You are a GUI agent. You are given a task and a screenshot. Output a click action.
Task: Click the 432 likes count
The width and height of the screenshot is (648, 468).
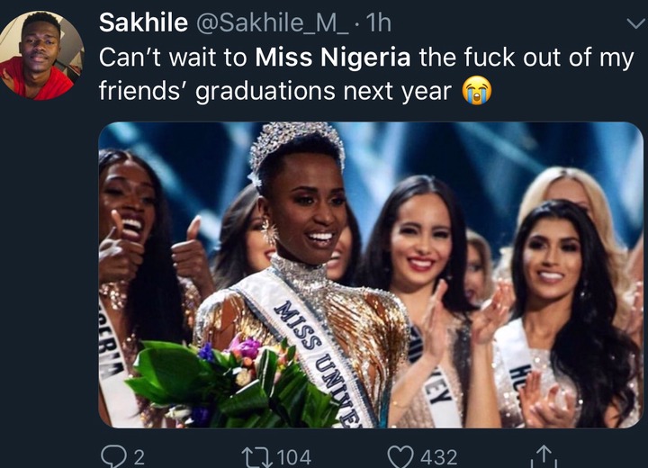[439, 457]
